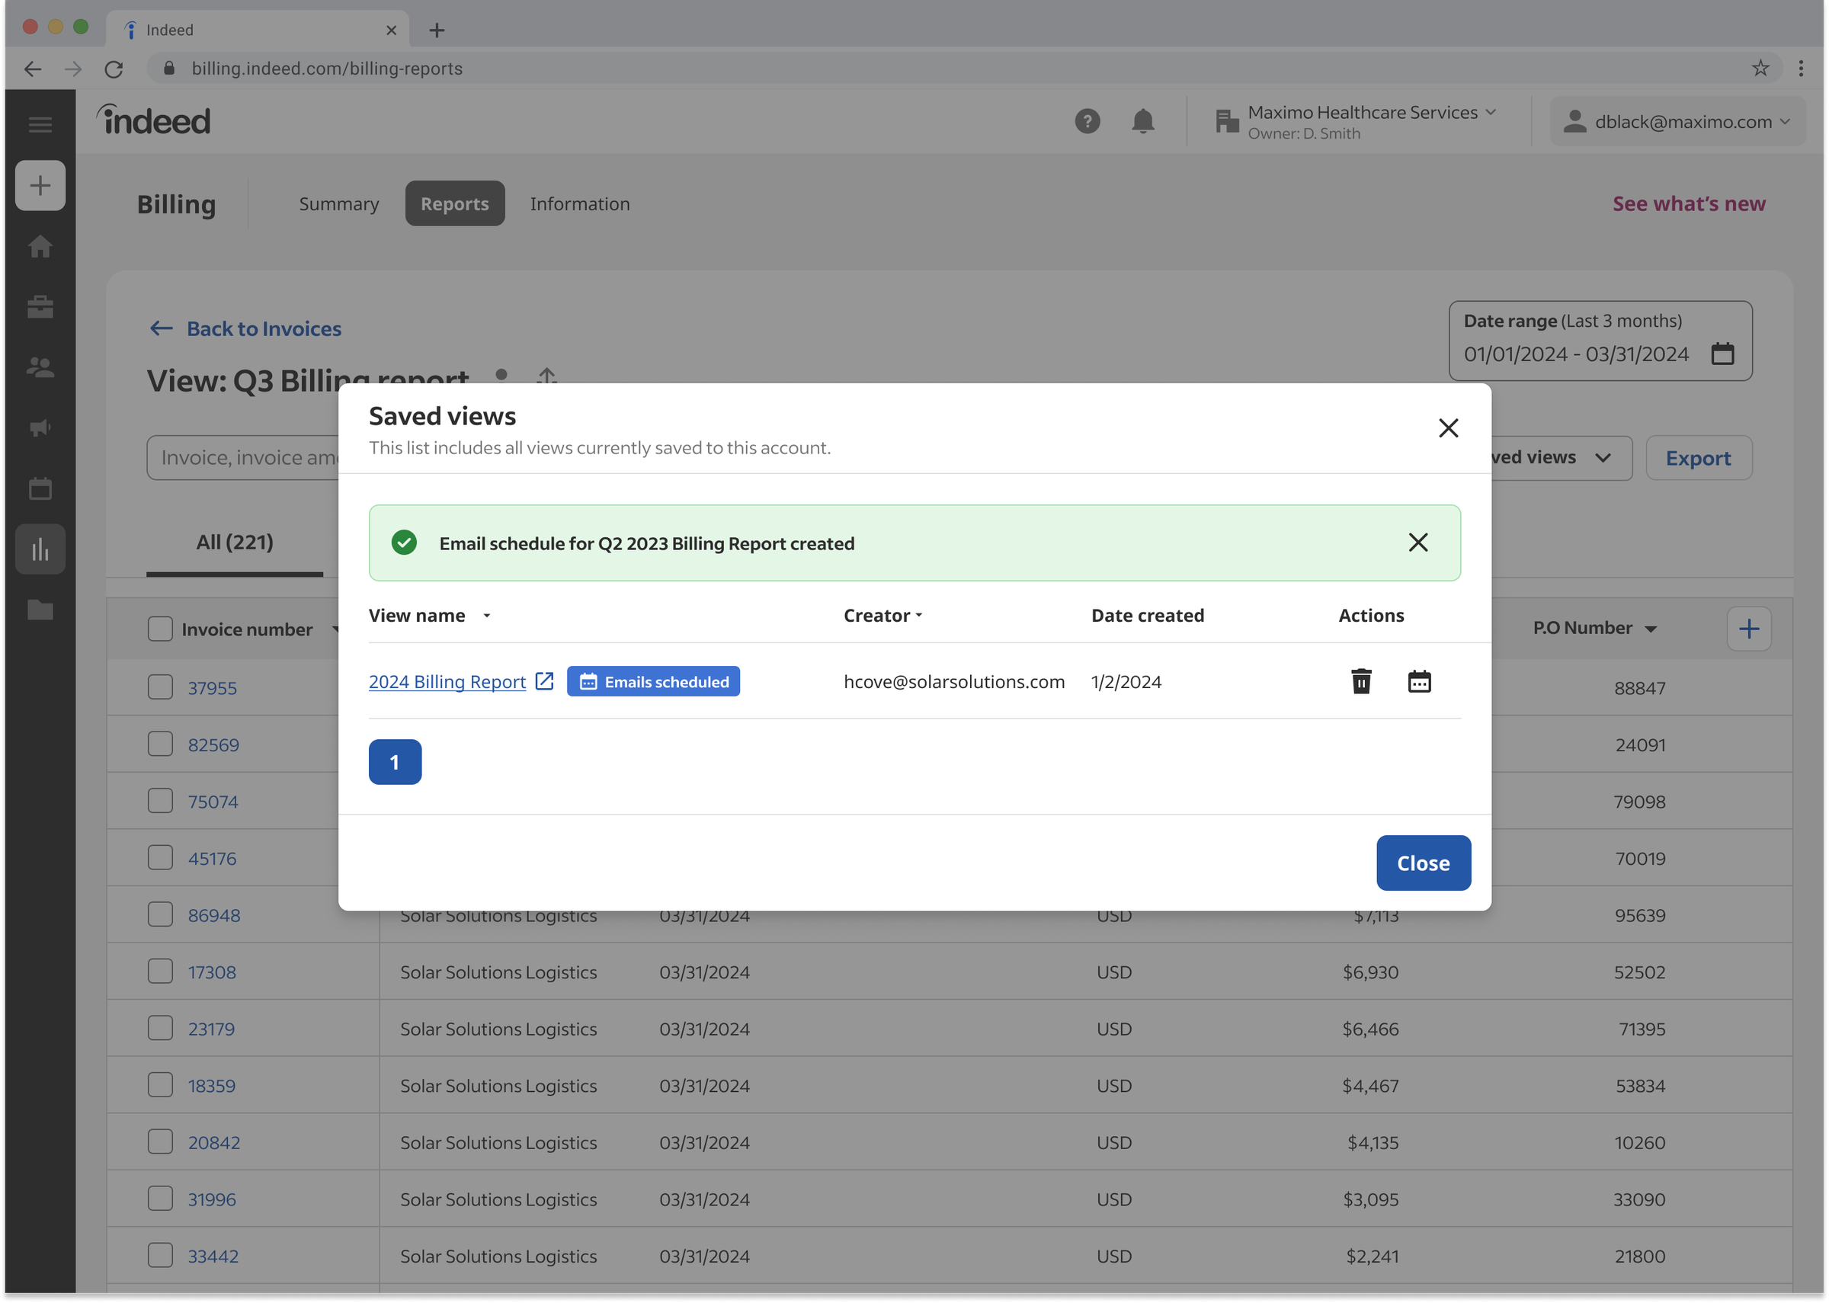Screen dimensions: 1829x1303
Task: Open the Date range picker field
Action: (x=1600, y=341)
